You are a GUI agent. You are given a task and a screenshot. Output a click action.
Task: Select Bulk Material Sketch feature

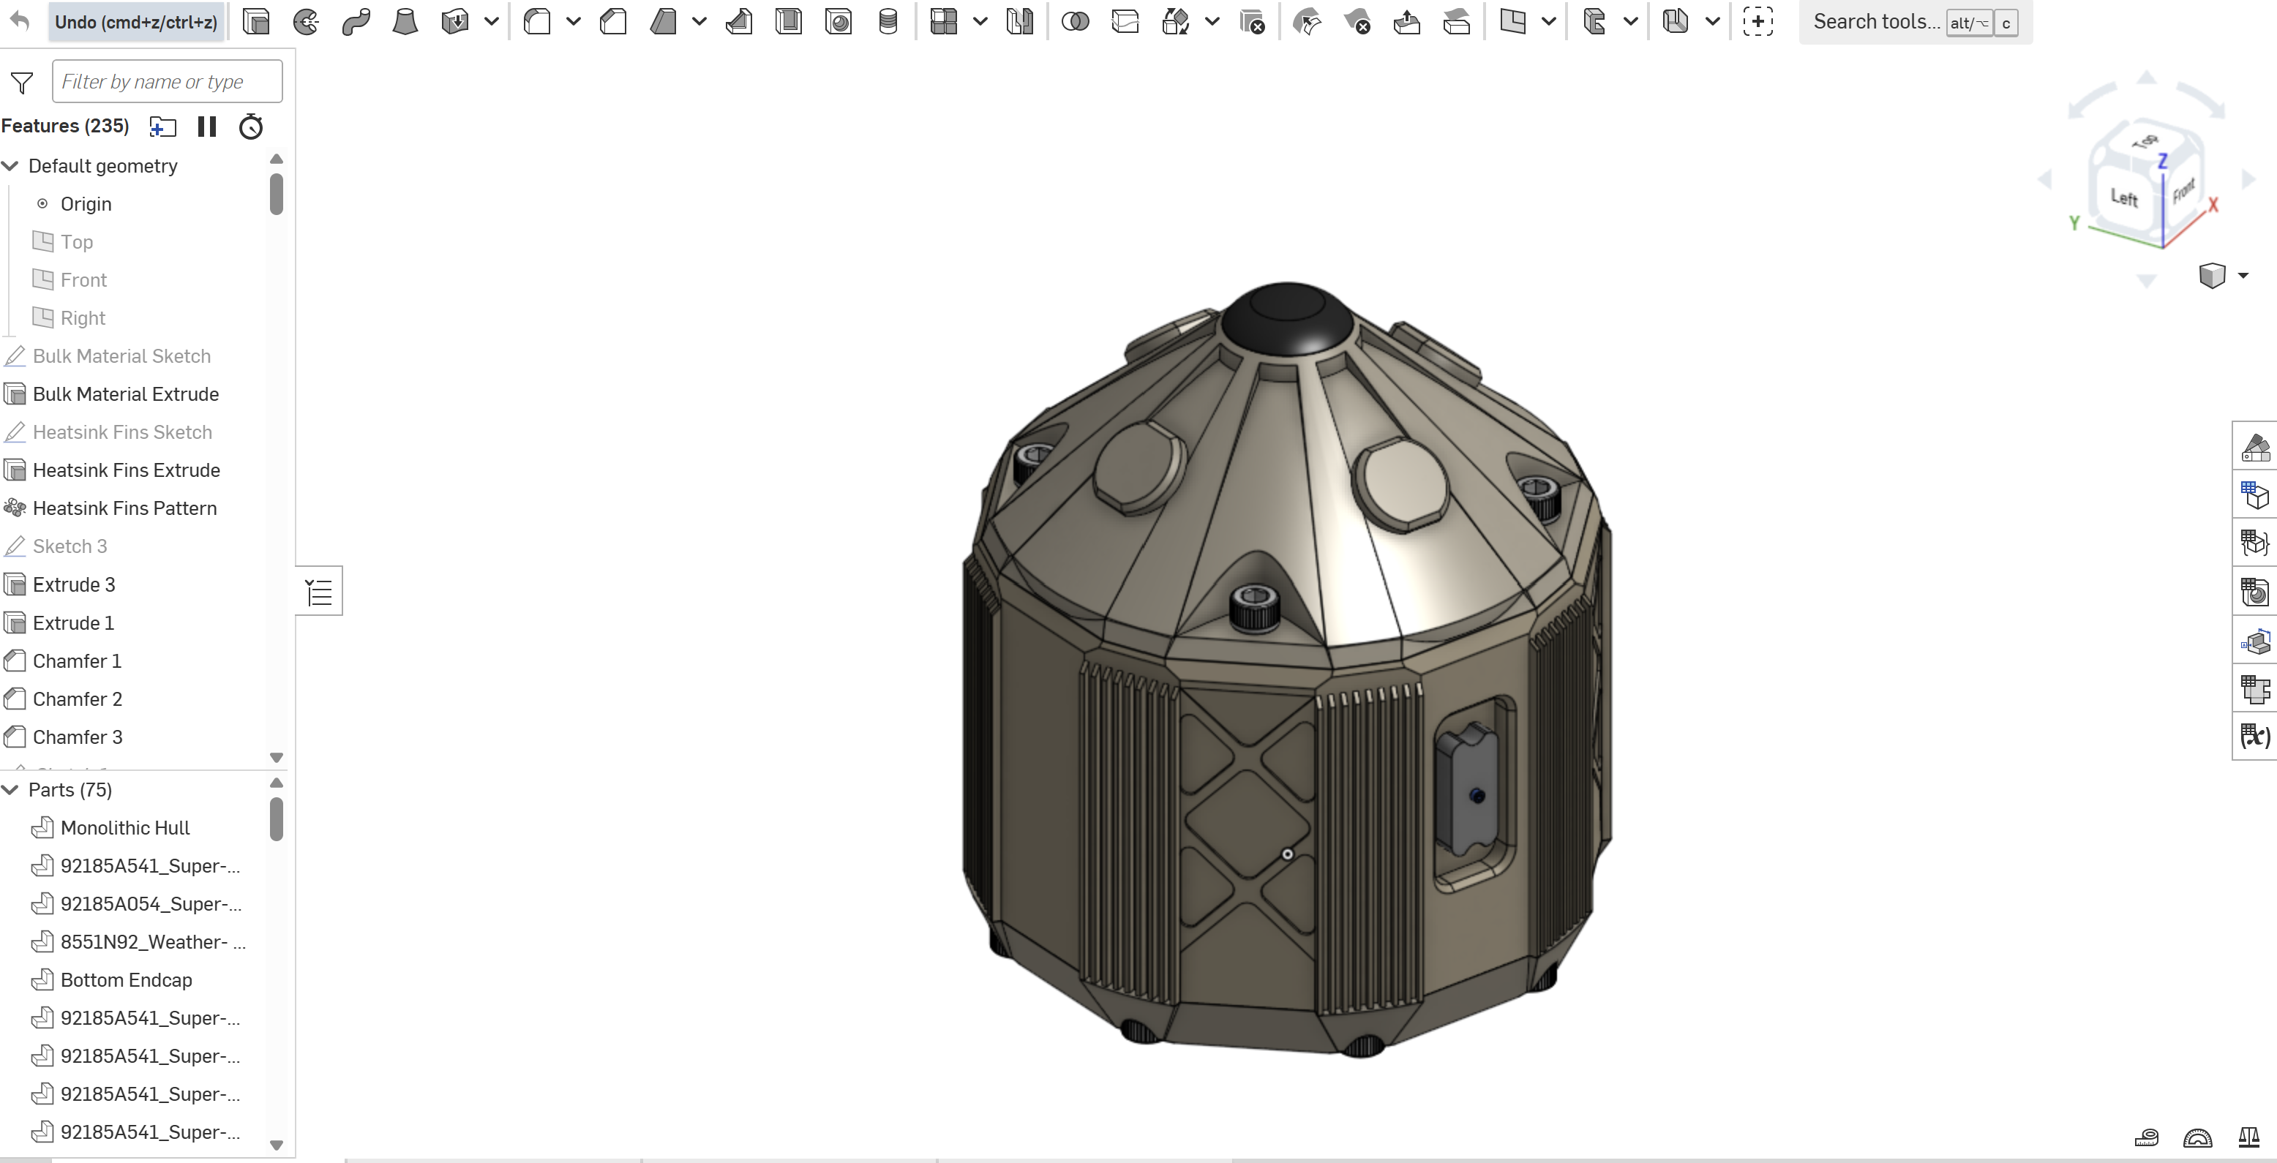point(122,356)
